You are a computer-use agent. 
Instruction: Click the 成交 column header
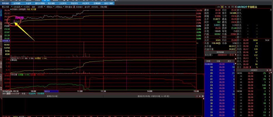tap(229, 61)
